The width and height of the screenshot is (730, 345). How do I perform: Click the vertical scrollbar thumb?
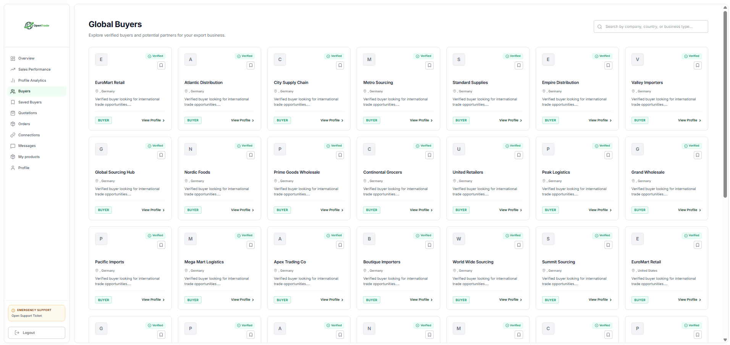(x=725, y=104)
